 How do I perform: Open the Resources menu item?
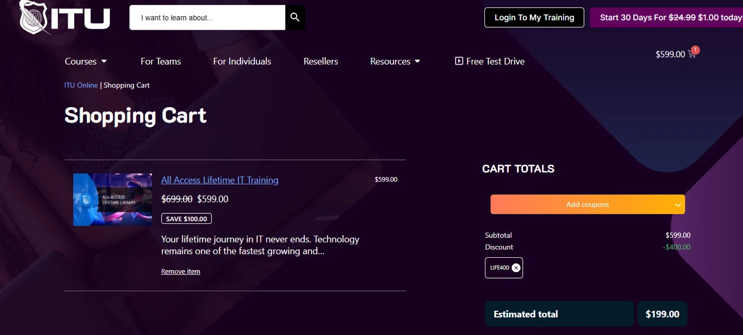tap(390, 61)
